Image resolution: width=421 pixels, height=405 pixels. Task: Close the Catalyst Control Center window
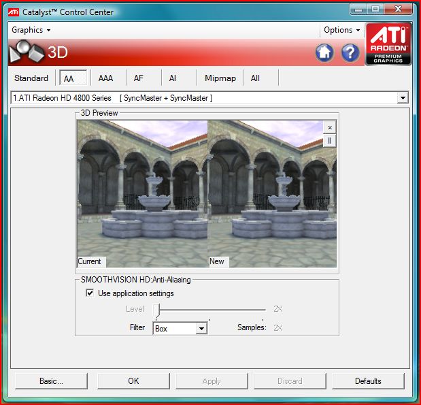[x=398, y=10]
